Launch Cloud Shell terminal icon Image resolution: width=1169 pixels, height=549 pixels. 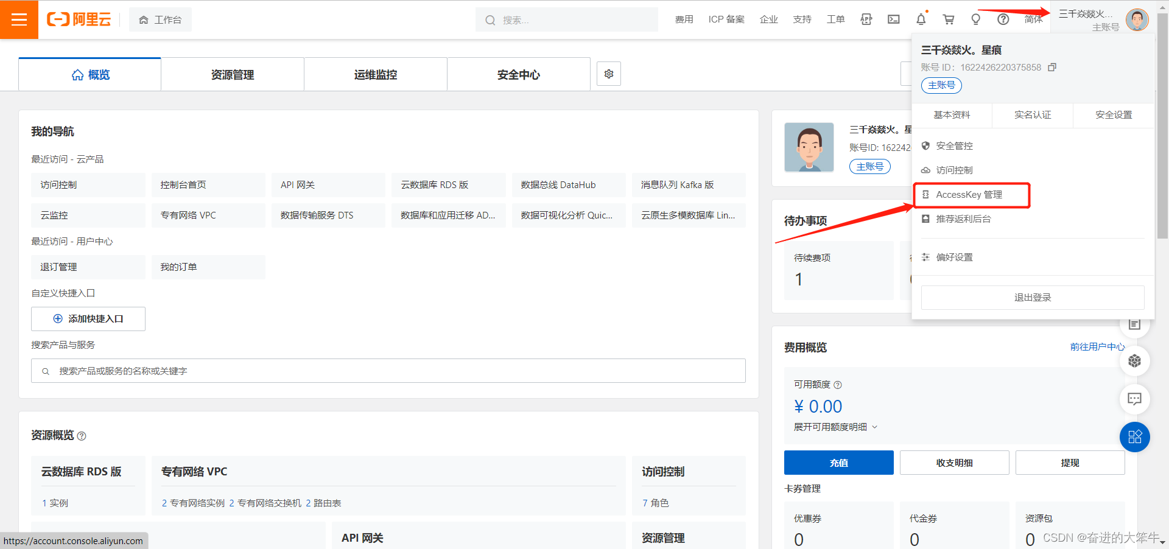tap(894, 19)
